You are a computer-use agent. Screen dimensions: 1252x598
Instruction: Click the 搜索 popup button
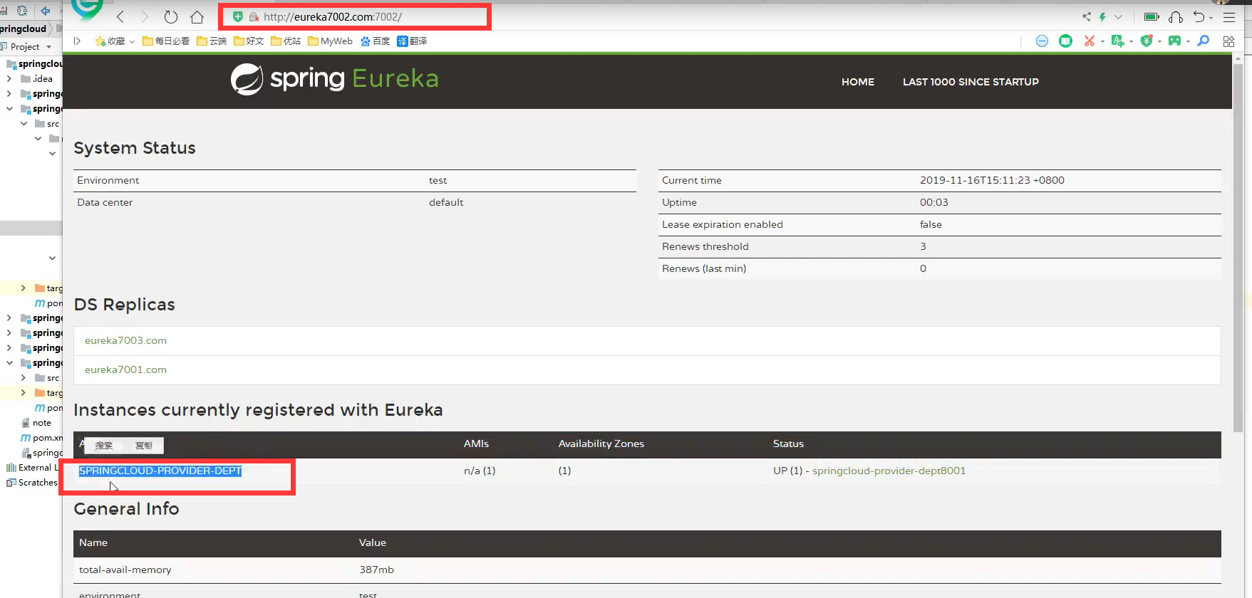pos(104,446)
